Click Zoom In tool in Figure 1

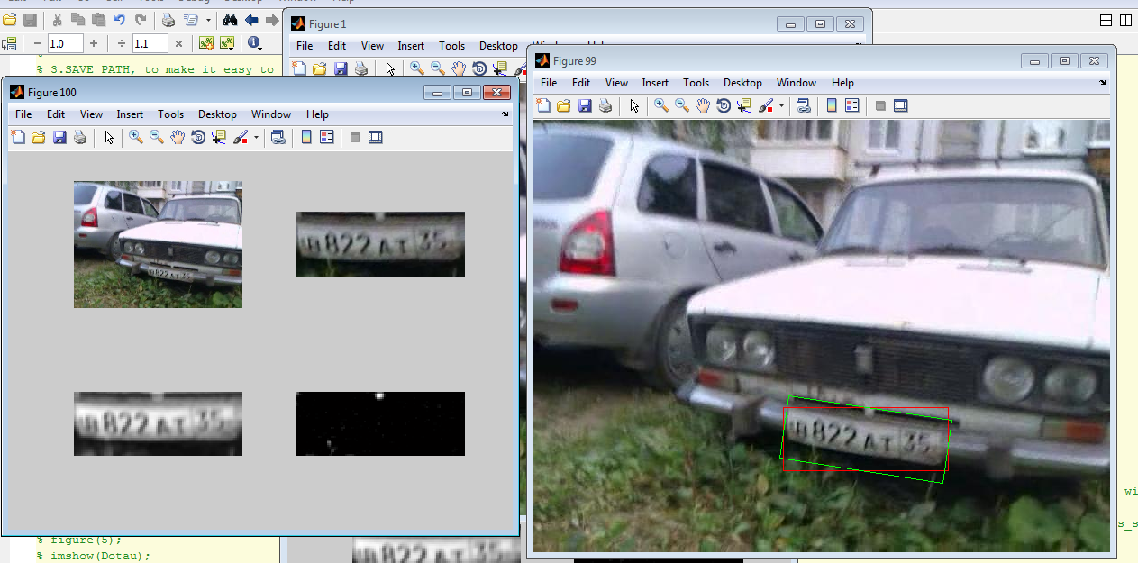coord(416,68)
